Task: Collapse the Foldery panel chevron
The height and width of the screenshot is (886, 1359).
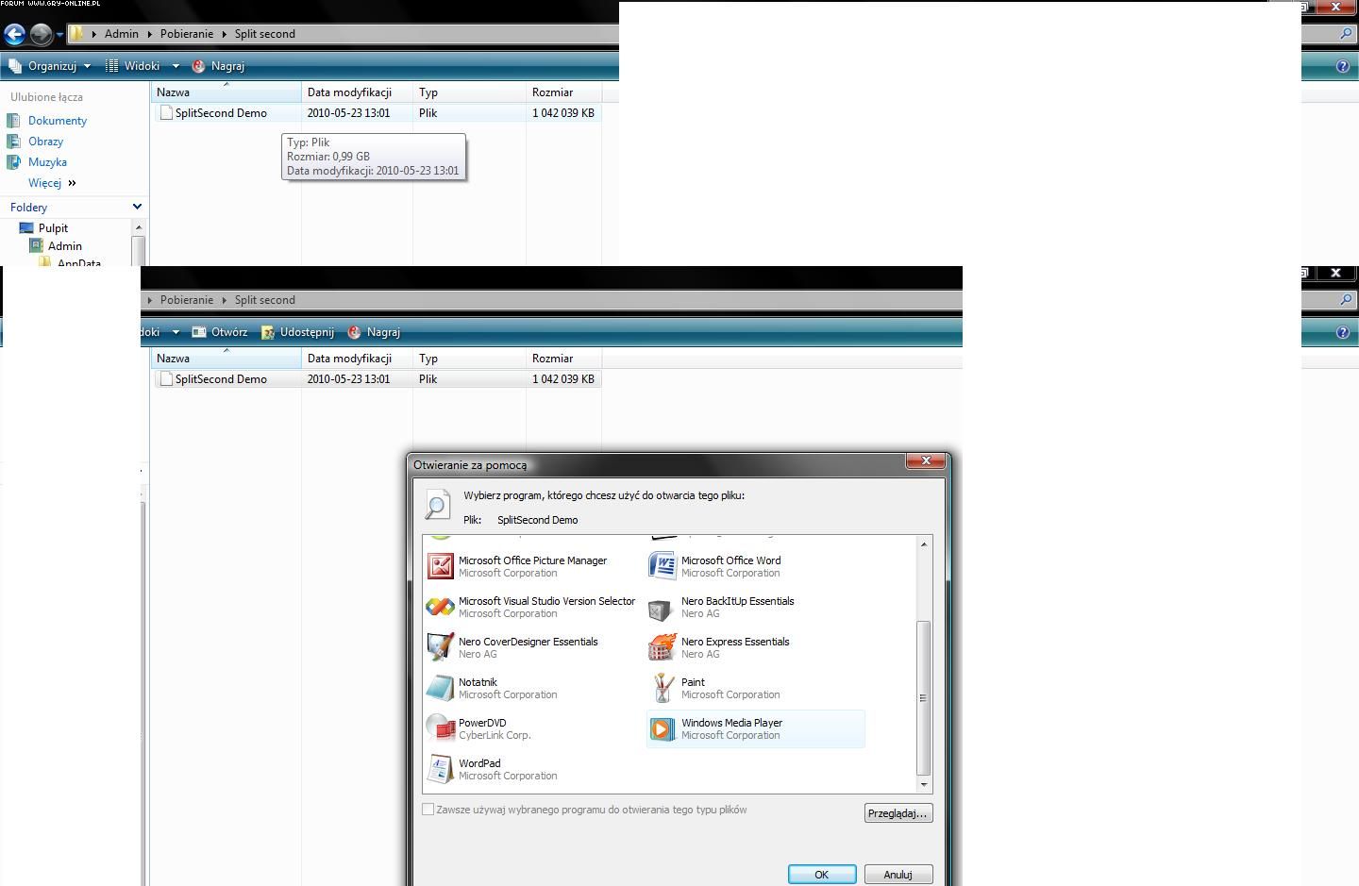Action: (x=137, y=207)
